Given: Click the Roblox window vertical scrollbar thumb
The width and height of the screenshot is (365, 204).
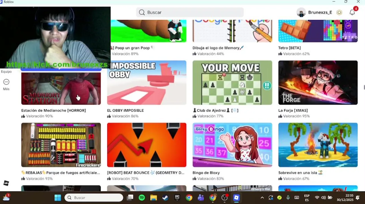Looking at the screenshot, I should [364, 87].
